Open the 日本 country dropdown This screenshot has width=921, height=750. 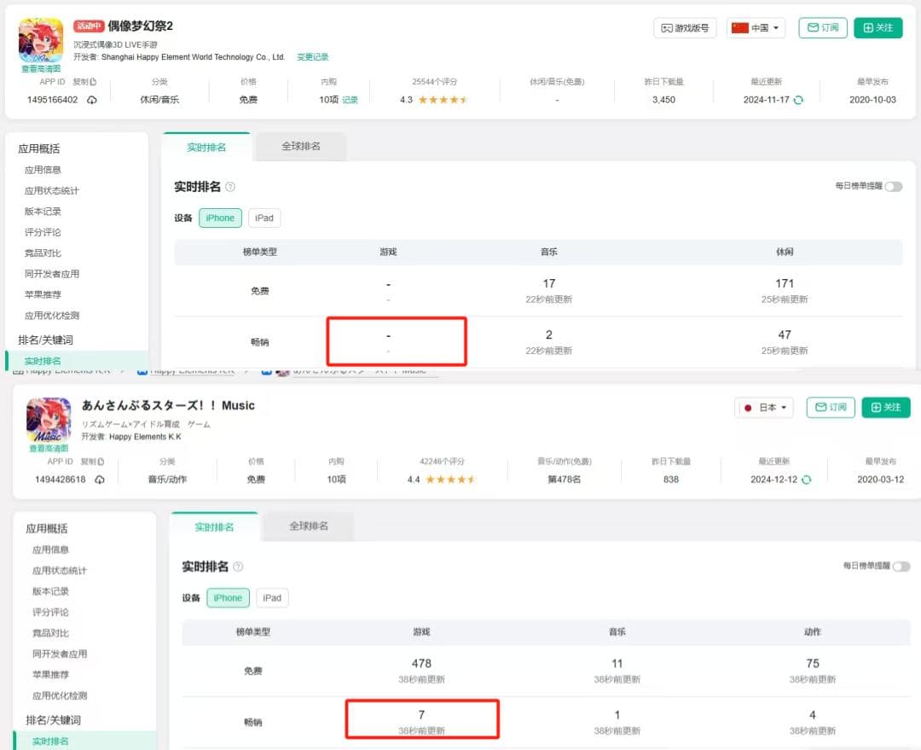(764, 407)
